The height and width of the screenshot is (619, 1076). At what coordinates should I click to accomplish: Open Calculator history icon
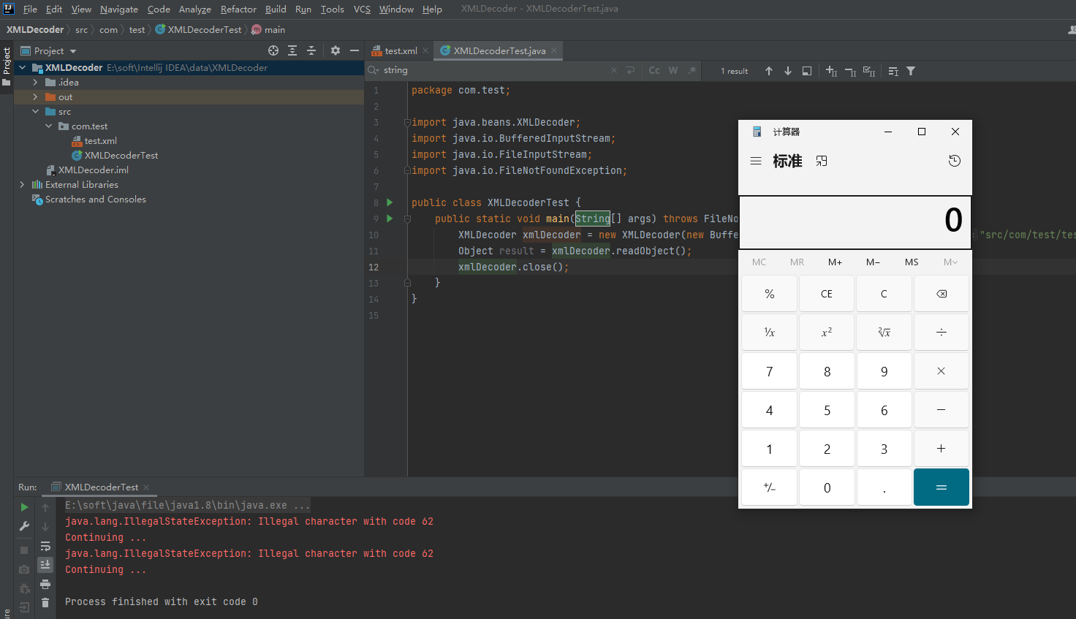coord(955,161)
